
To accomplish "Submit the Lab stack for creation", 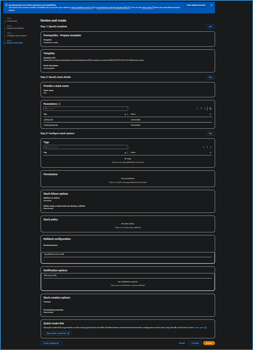I will 209,343.
